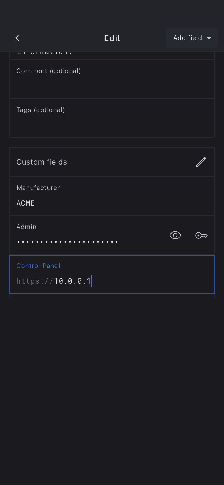Click the https:// prefix in Control Panel
Image resolution: width=224 pixels, height=485 pixels.
(x=35, y=281)
